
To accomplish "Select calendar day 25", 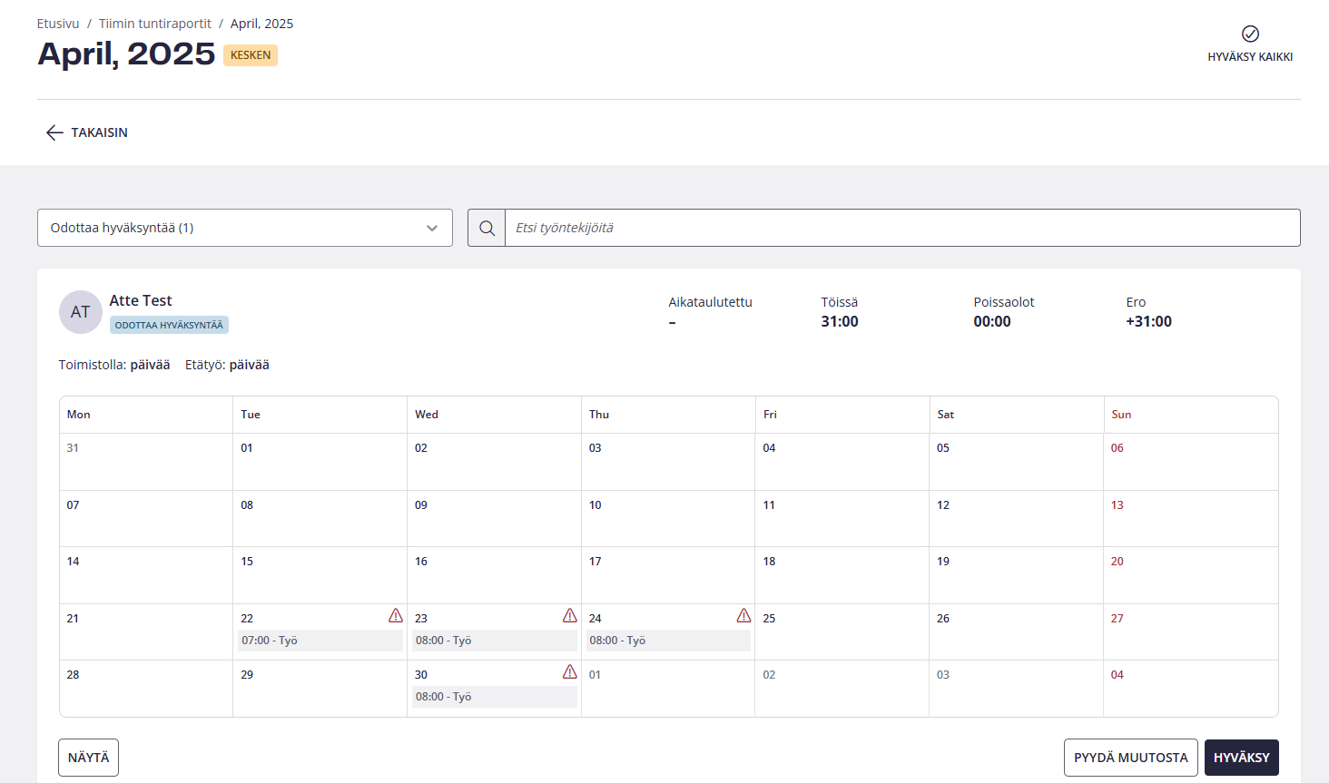I will point(842,632).
